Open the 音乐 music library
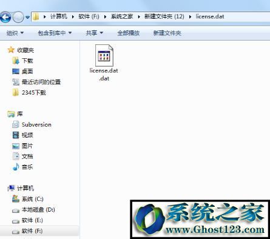The width and height of the screenshot is (270, 239). [x=27, y=167]
